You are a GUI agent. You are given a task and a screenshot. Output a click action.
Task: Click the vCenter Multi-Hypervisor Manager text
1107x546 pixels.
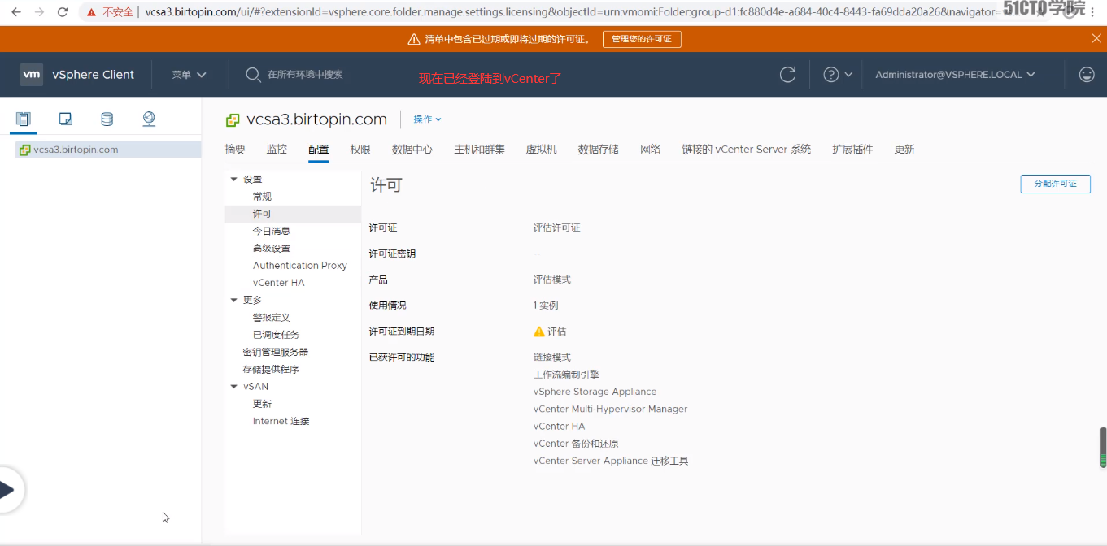[611, 409]
